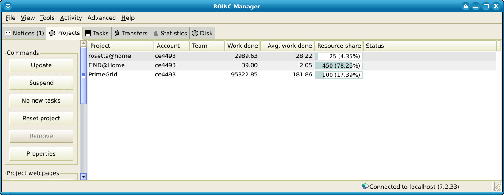Click rosetta@home work done value 2989.63

pyautogui.click(x=246, y=56)
